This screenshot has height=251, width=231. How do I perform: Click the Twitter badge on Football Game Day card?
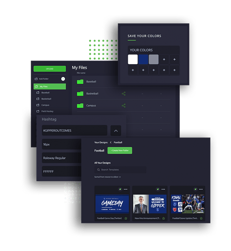coord(120,189)
